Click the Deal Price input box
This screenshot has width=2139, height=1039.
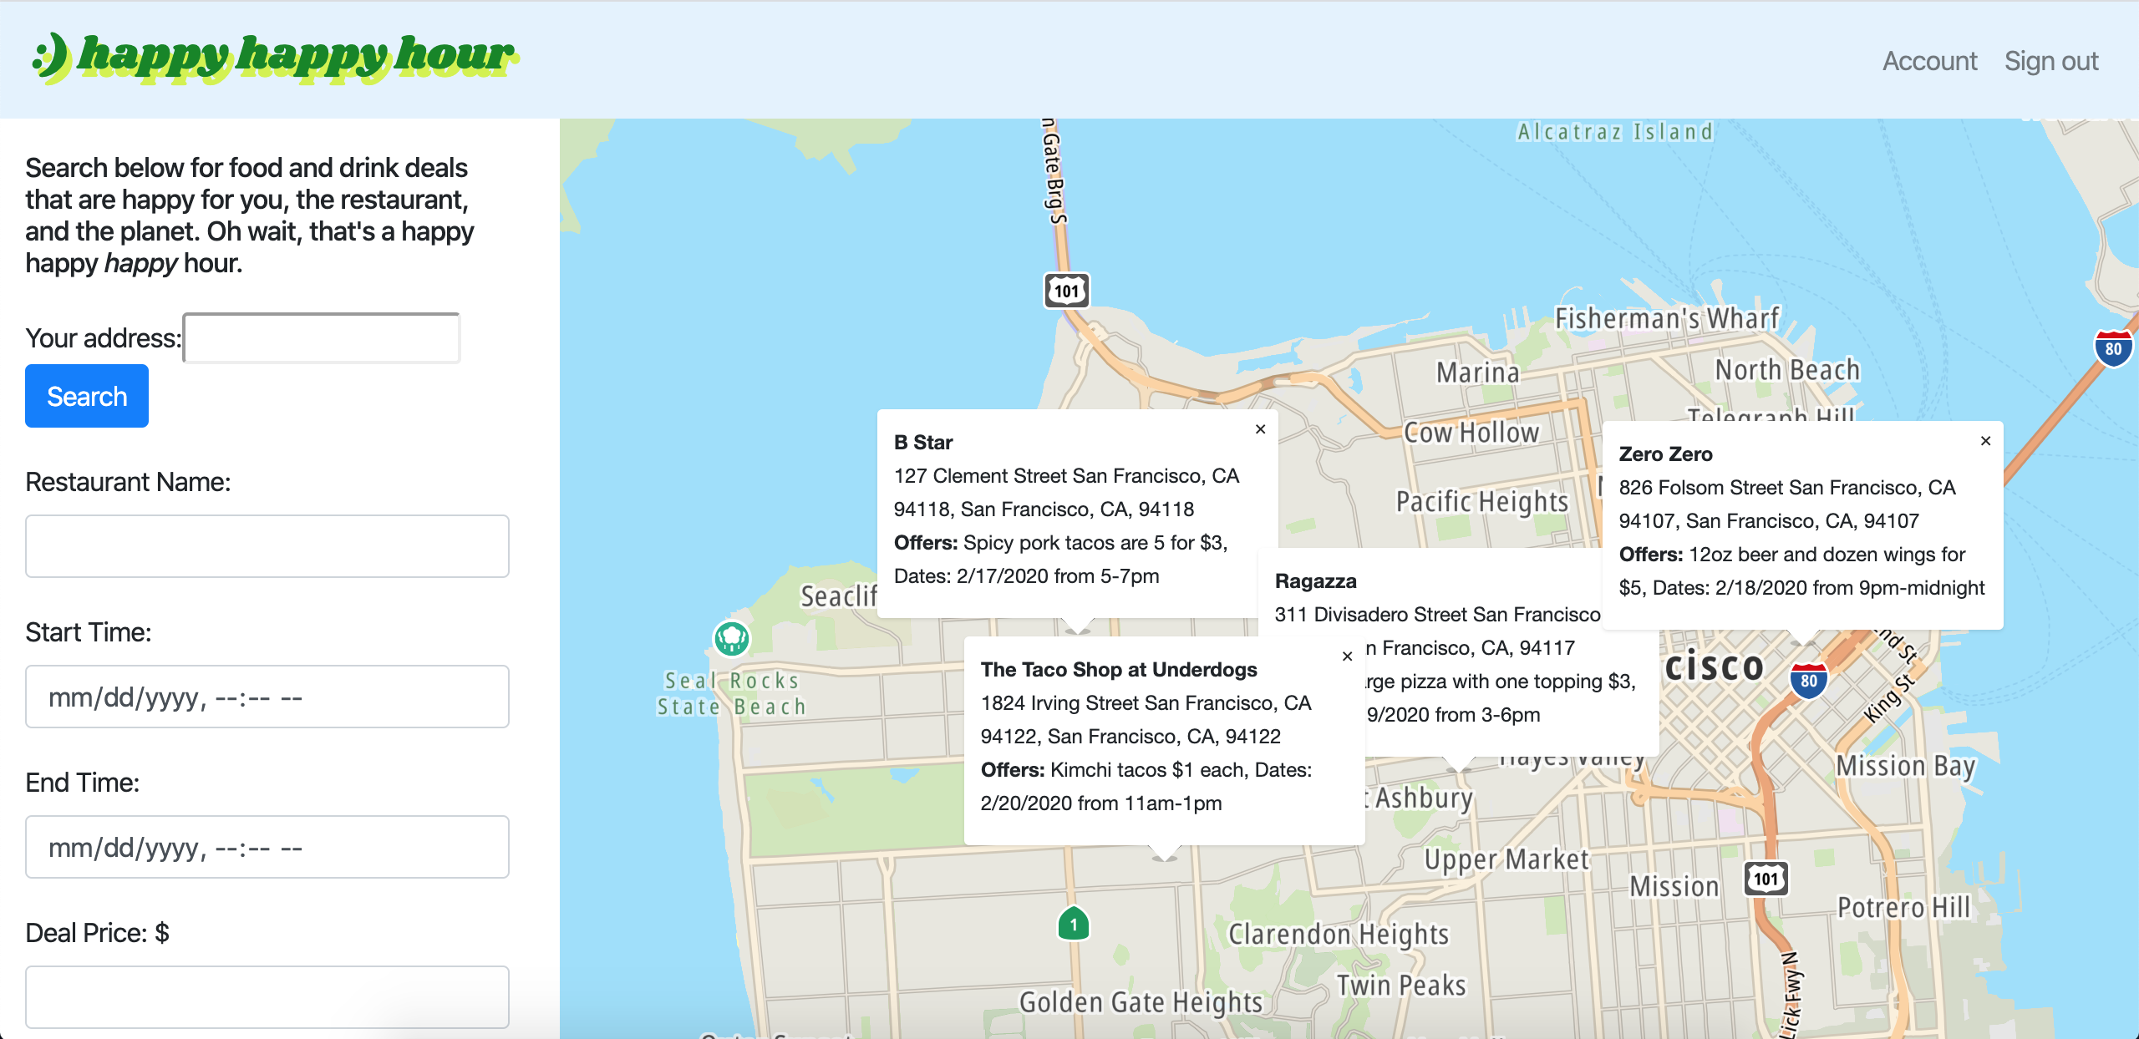click(267, 996)
